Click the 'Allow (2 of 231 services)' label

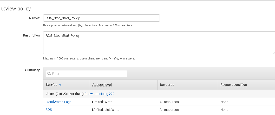(64, 94)
